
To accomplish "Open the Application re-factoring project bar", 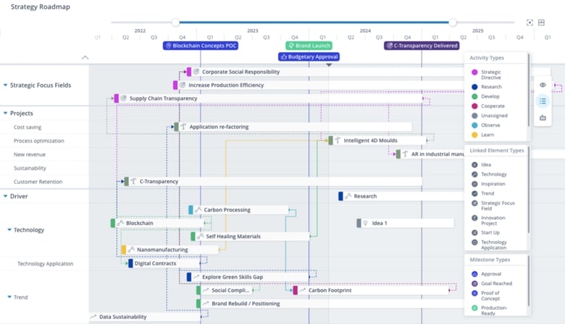I will (x=293, y=127).
